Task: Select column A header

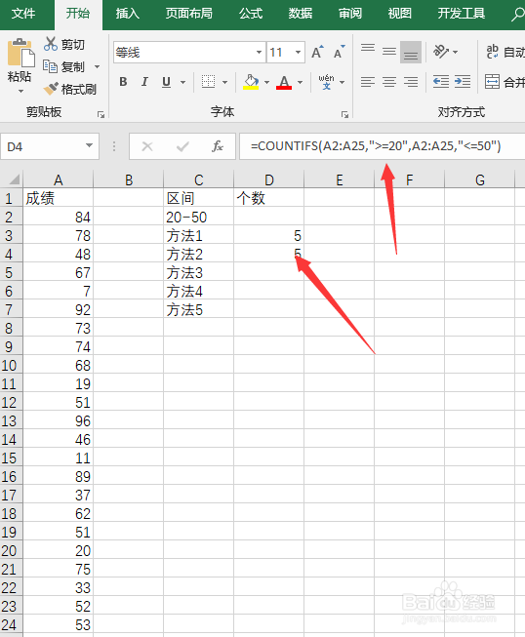Action: pyautogui.click(x=59, y=179)
